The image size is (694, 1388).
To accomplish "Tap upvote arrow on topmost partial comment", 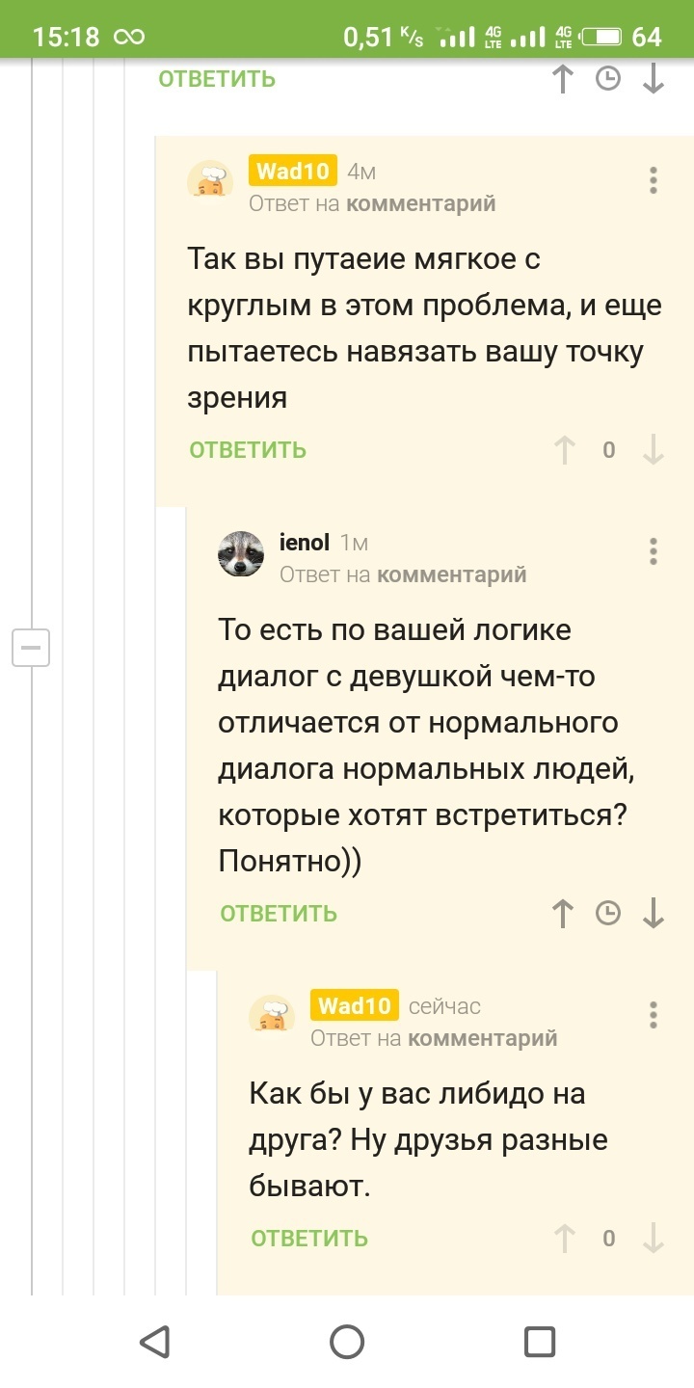I will click(564, 79).
